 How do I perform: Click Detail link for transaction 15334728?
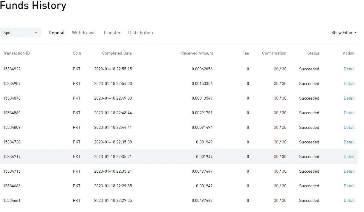pos(349,142)
